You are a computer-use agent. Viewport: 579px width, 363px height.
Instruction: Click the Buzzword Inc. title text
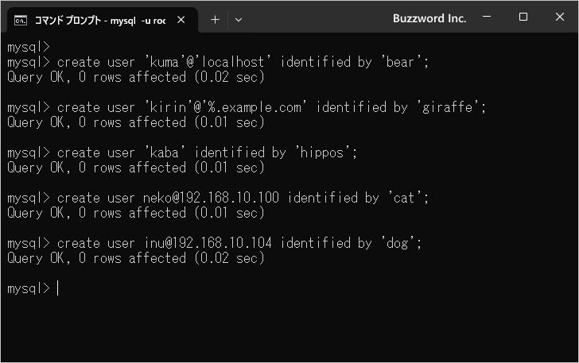click(429, 18)
